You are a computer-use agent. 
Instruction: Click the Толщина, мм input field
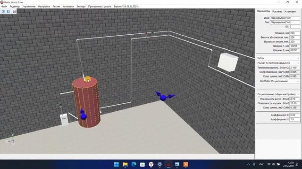pyautogui.click(x=294, y=33)
